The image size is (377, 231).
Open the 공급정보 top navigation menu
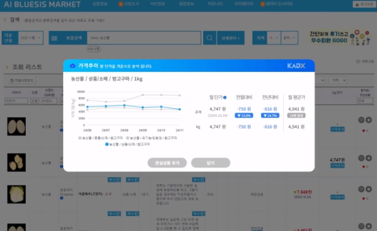point(186,4)
